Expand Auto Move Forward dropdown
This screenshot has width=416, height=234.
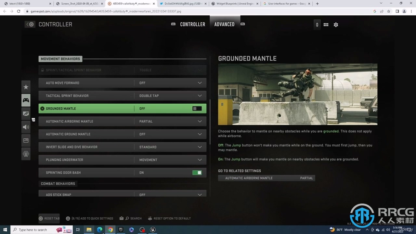(x=200, y=83)
